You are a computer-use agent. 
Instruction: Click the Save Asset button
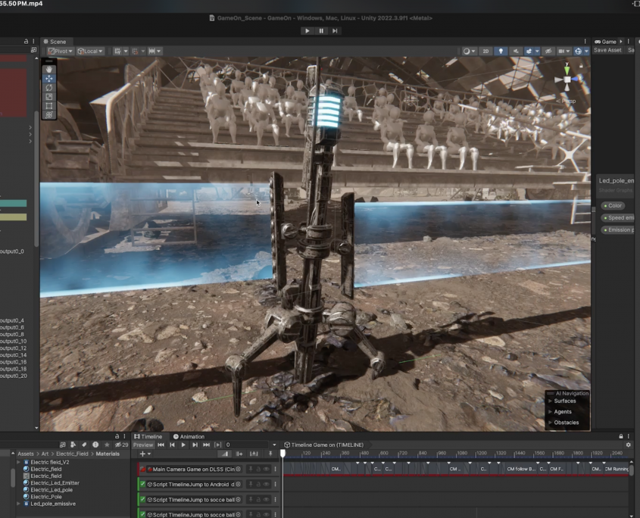point(607,51)
